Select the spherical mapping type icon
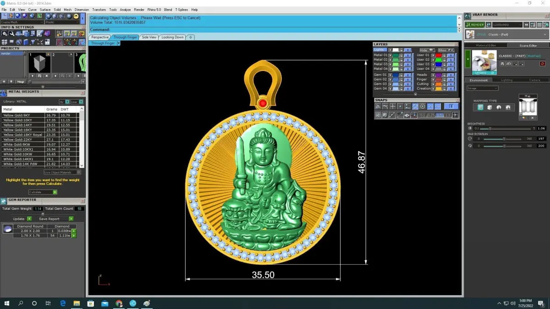This screenshot has width=550, height=309. coord(499,107)
